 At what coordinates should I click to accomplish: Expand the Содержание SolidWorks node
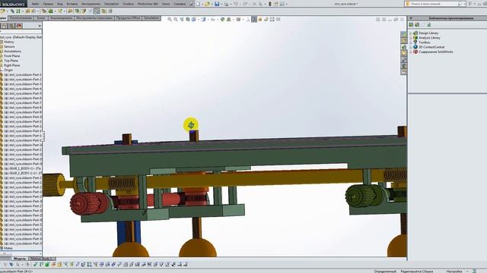(411, 52)
